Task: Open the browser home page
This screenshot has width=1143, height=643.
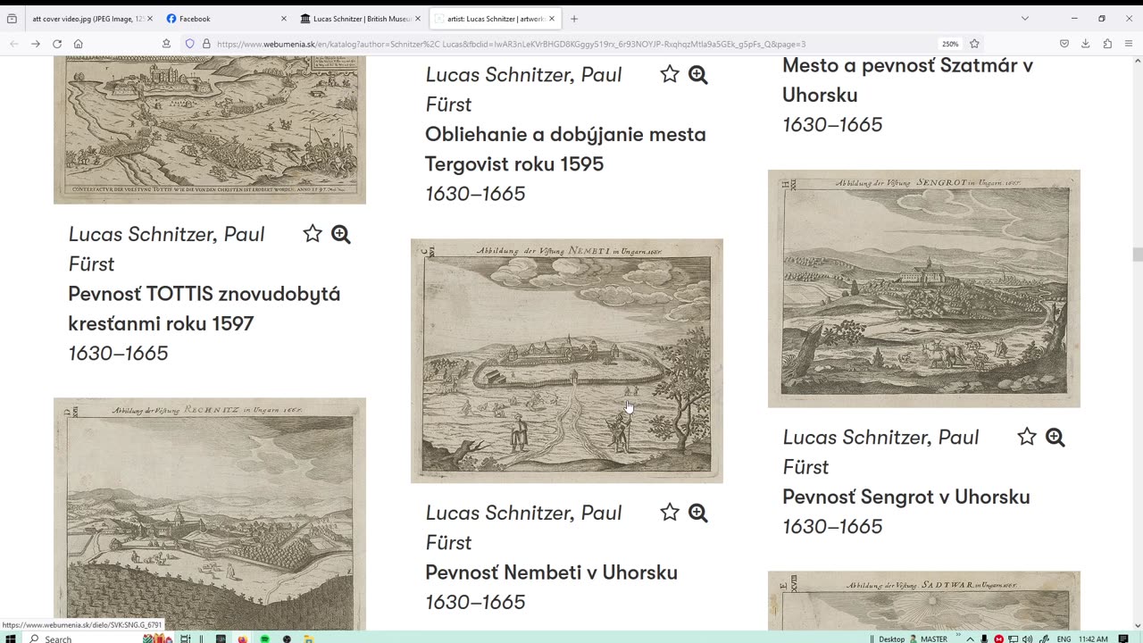Action: [79, 44]
